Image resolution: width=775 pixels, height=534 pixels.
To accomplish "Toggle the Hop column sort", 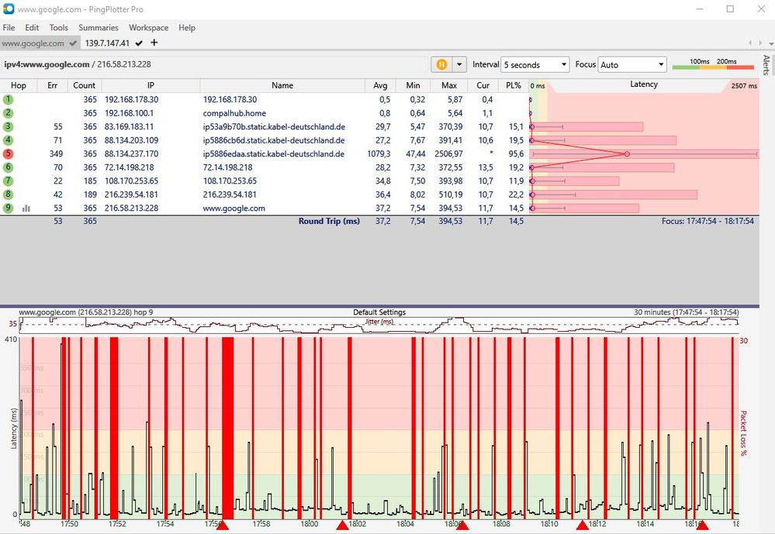I will point(19,85).
